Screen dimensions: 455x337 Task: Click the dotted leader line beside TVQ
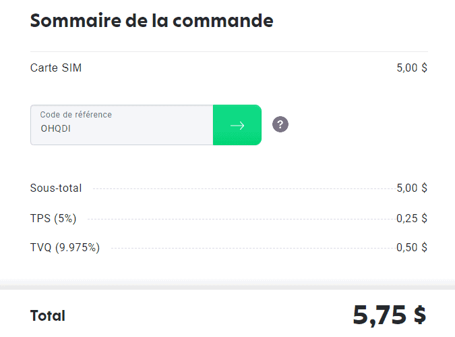click(253, 249)
